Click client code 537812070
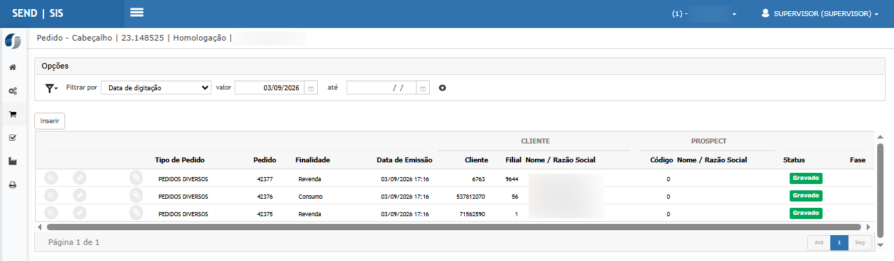 470,197
